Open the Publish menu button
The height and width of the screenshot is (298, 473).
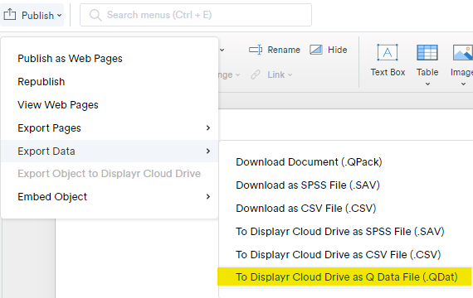click(x=32, y=15)
